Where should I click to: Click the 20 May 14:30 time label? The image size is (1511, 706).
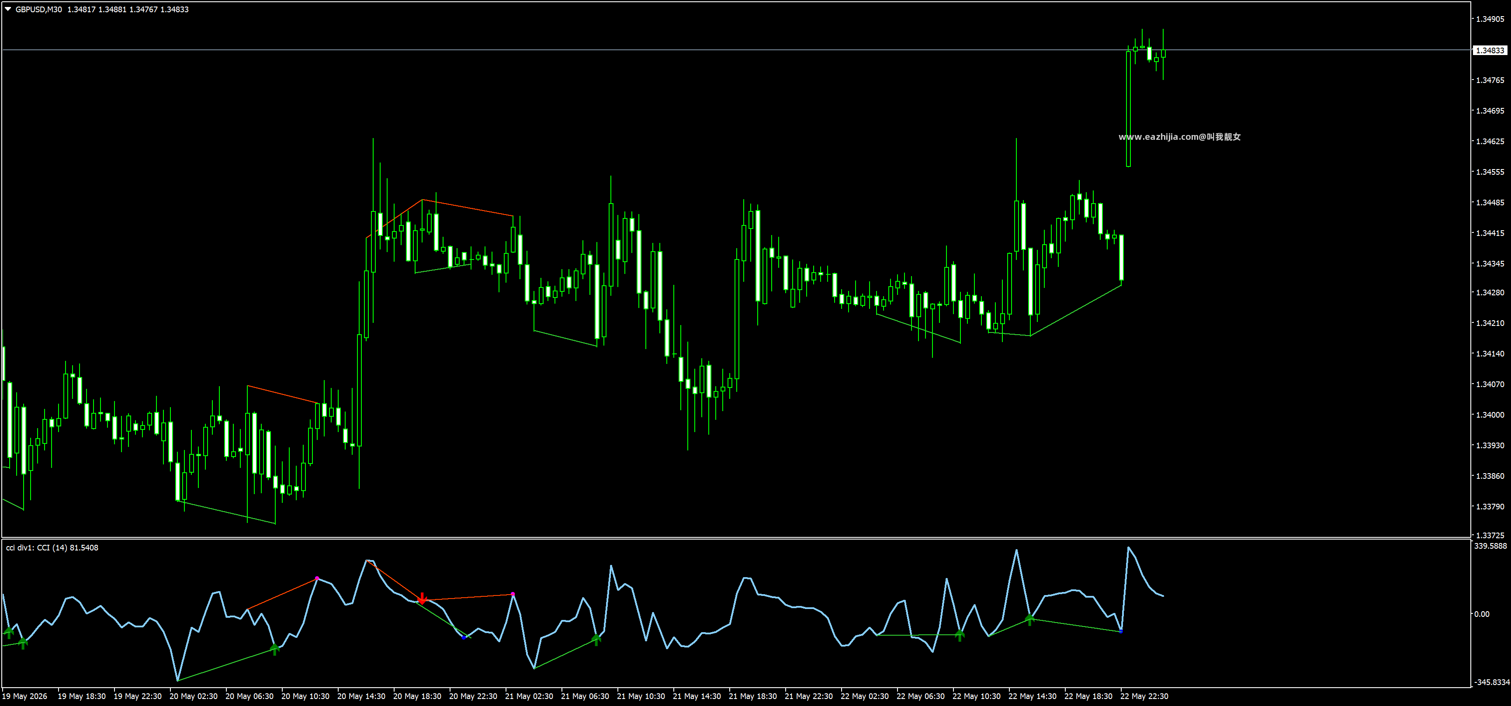pyautogui.click(x=361, y=696)
